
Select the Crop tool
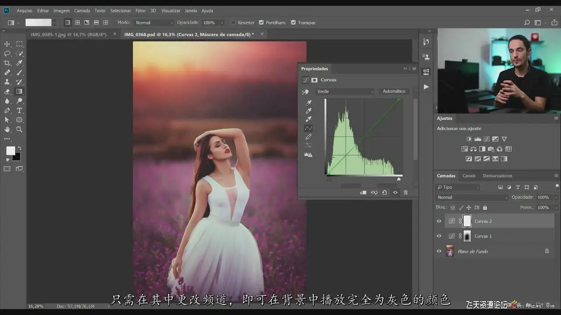click(7, 63)
